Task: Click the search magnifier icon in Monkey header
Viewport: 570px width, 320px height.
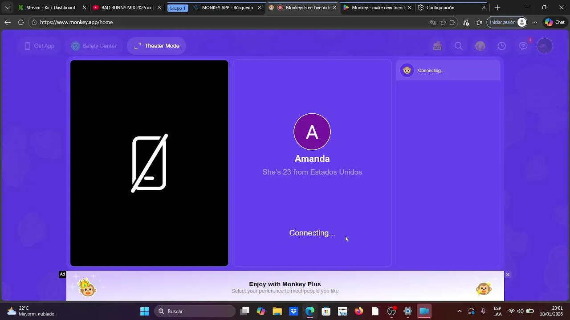Action: click(x=459, y=46)
